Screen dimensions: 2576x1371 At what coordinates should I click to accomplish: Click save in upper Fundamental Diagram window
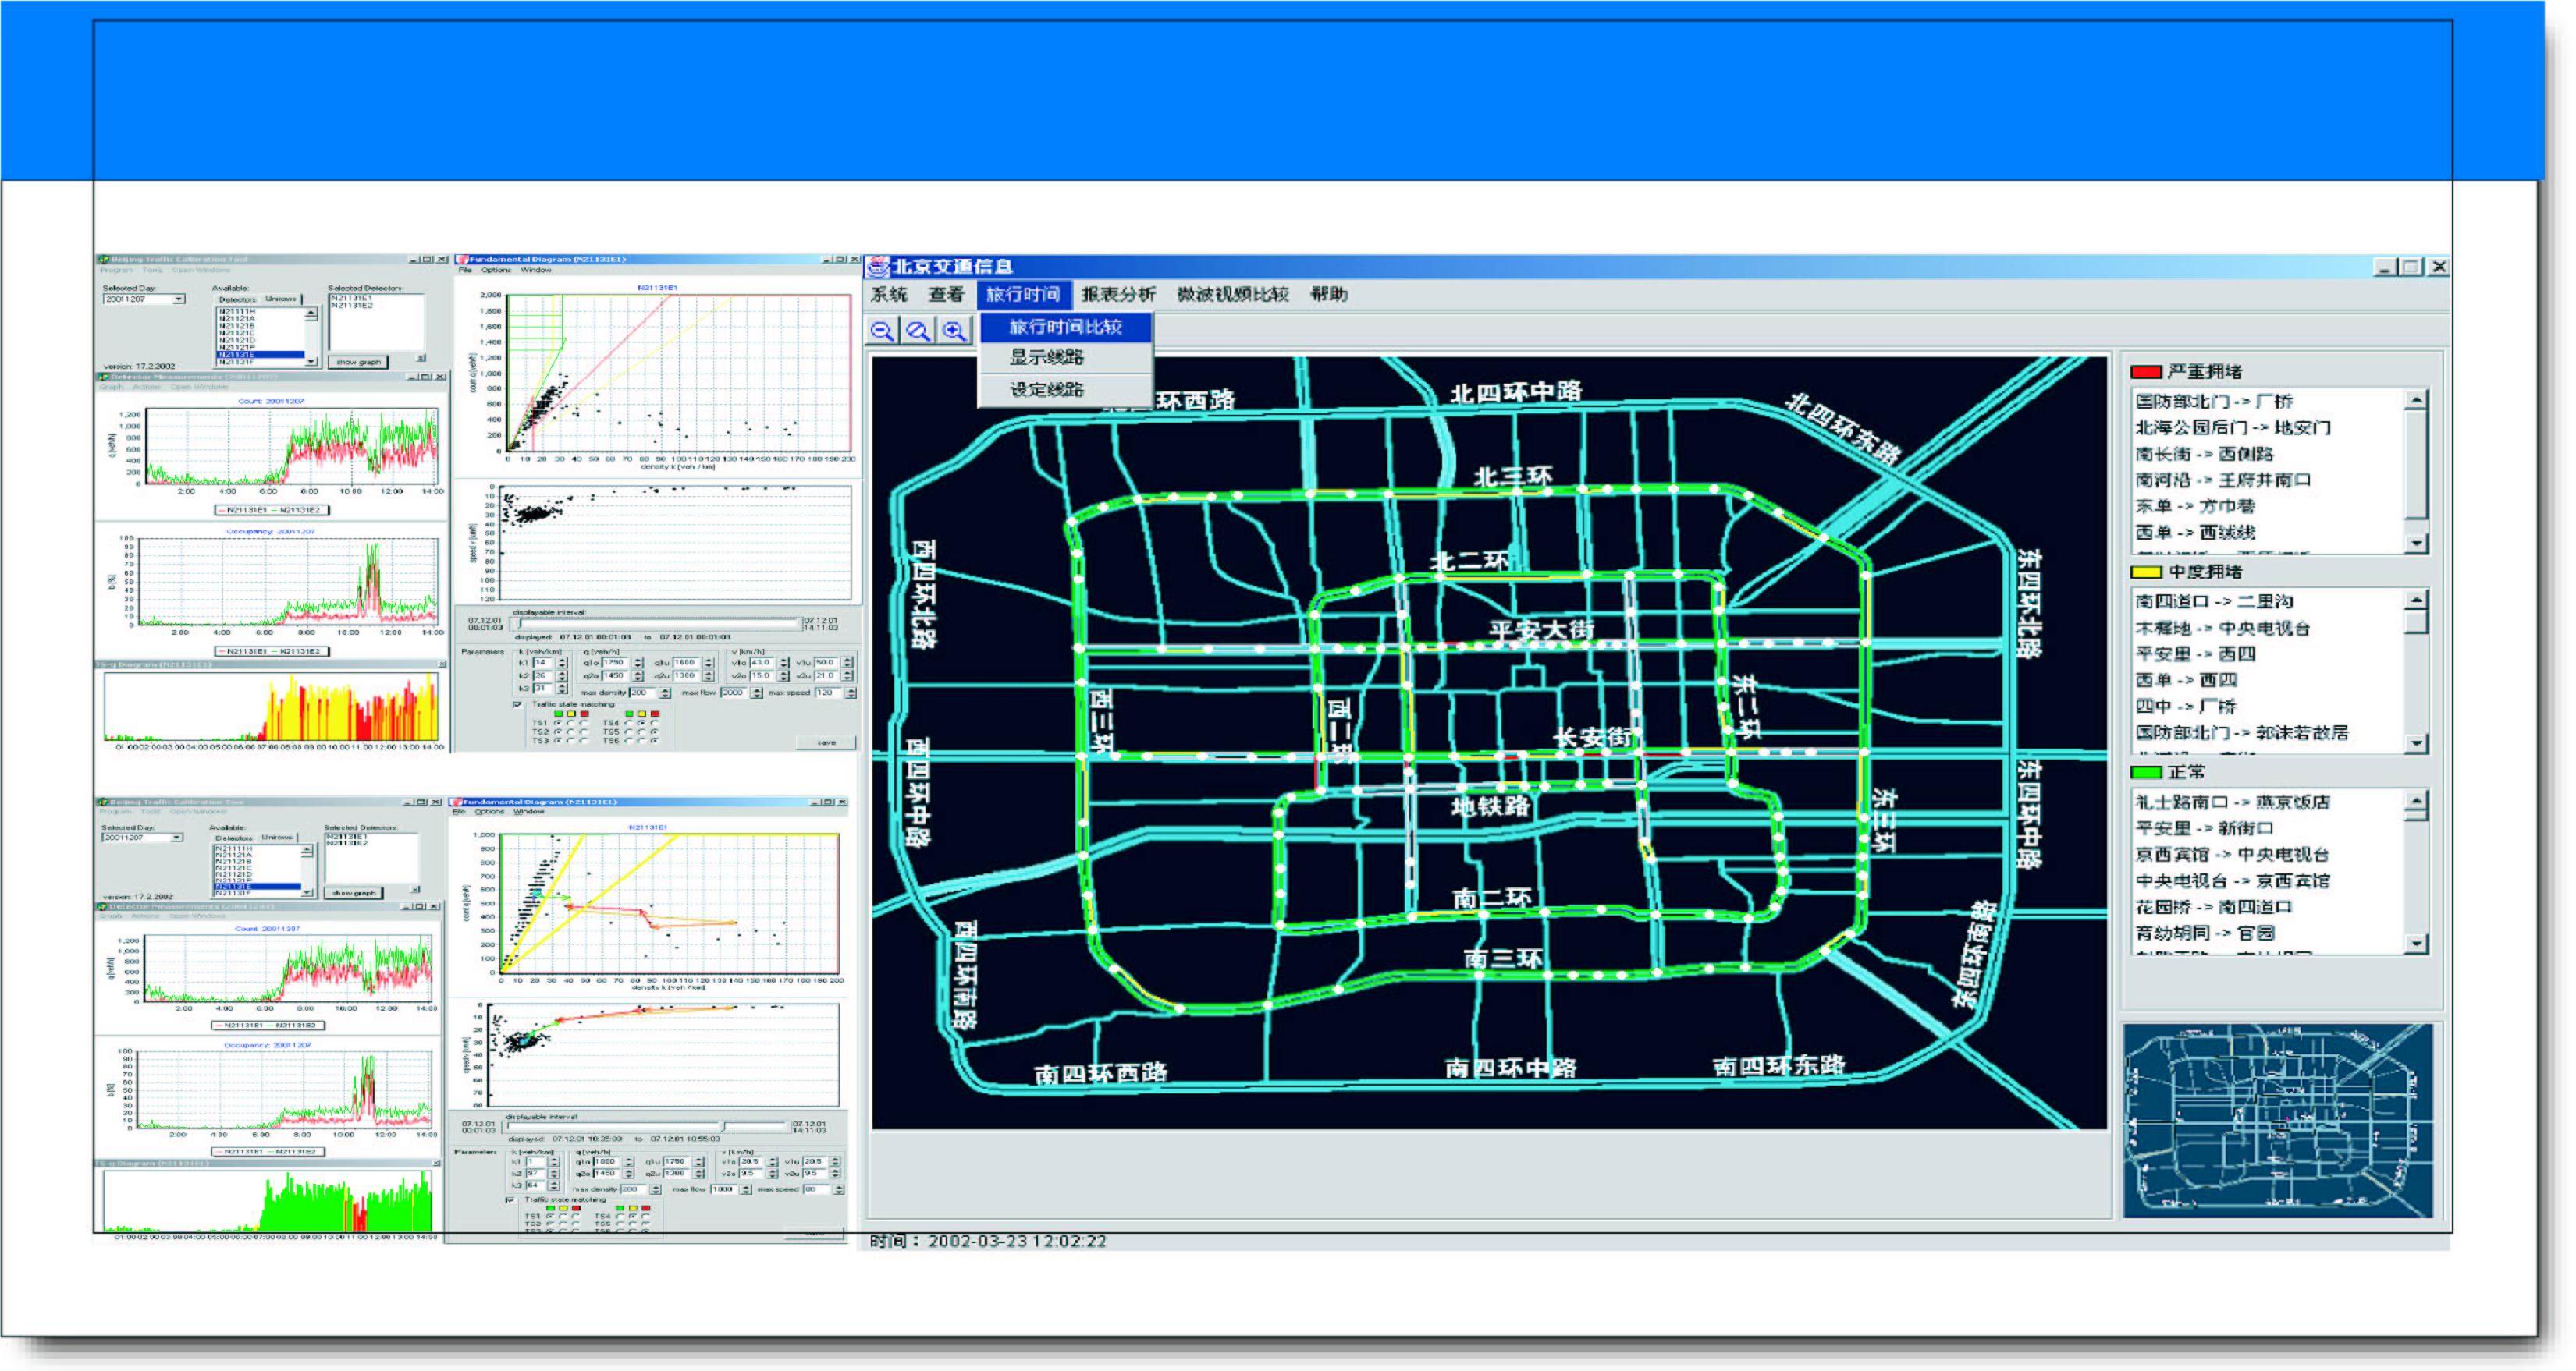click(x=827, y=742)
